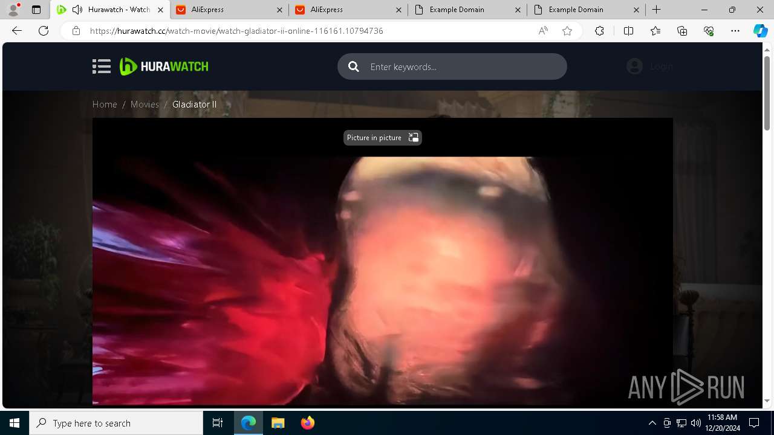This screenshot has width=774, height=435.
Task: Click the Edge taskbar icon
Action: pyautogui.click(x=249, y=423)
